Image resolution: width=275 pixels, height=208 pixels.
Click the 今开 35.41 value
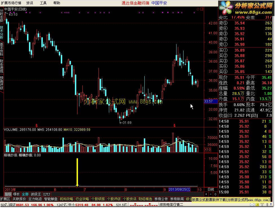[x=267, y=77]
